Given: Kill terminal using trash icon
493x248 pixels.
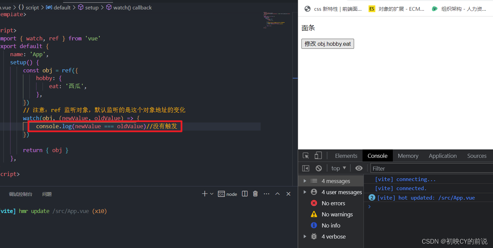Looking at the screenshot, I should [255, 194].
